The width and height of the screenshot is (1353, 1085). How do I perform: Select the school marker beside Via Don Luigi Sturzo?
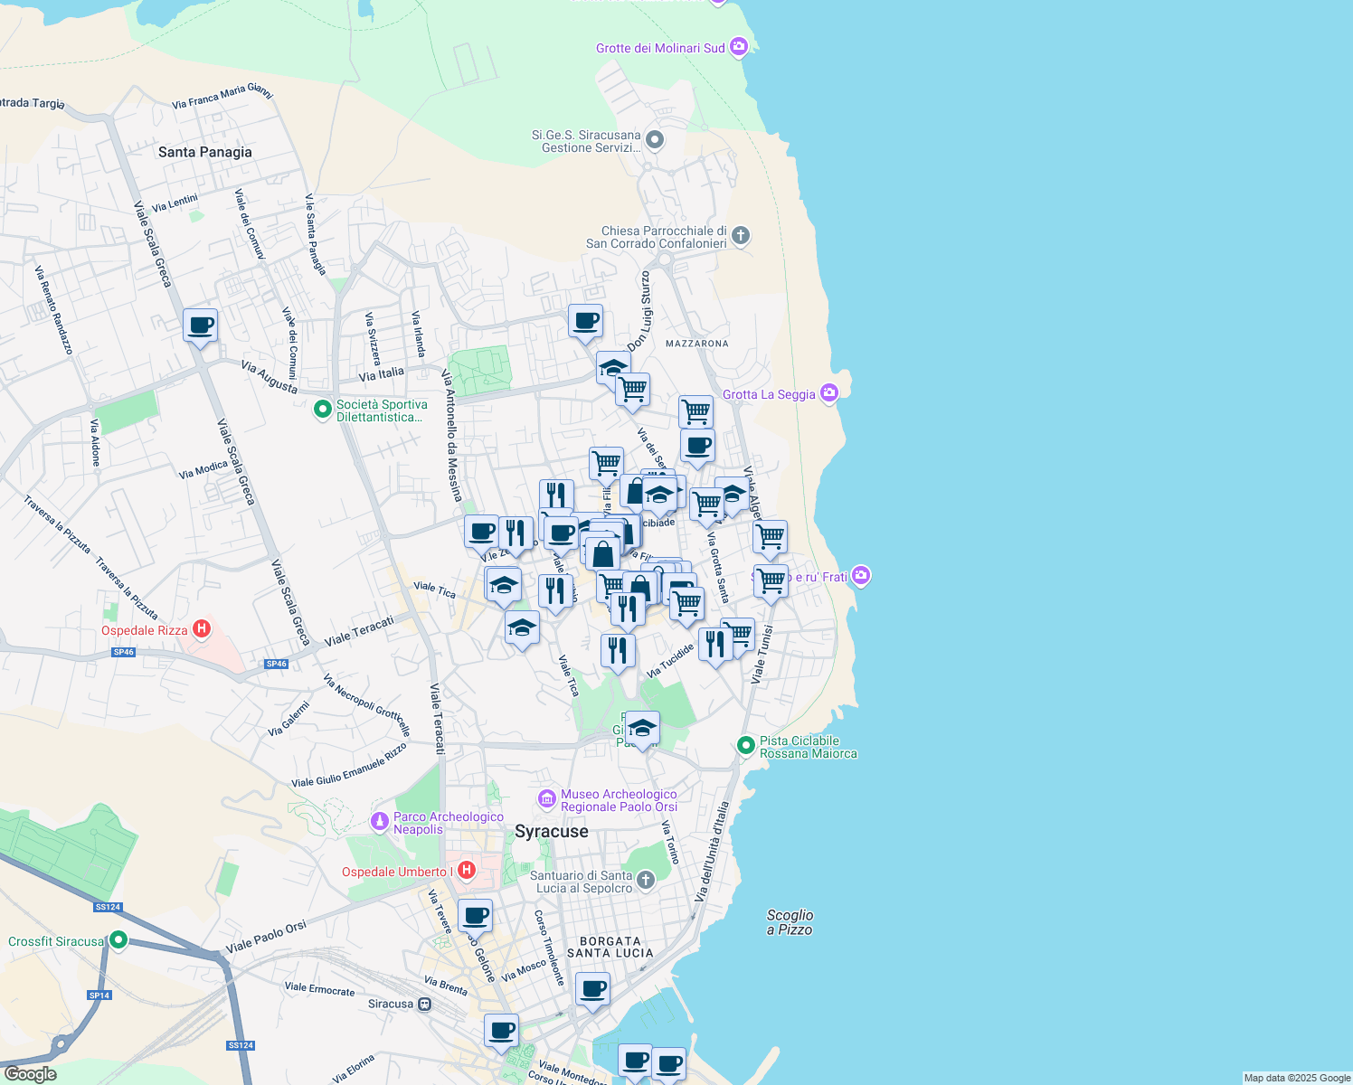pos(613,368)
